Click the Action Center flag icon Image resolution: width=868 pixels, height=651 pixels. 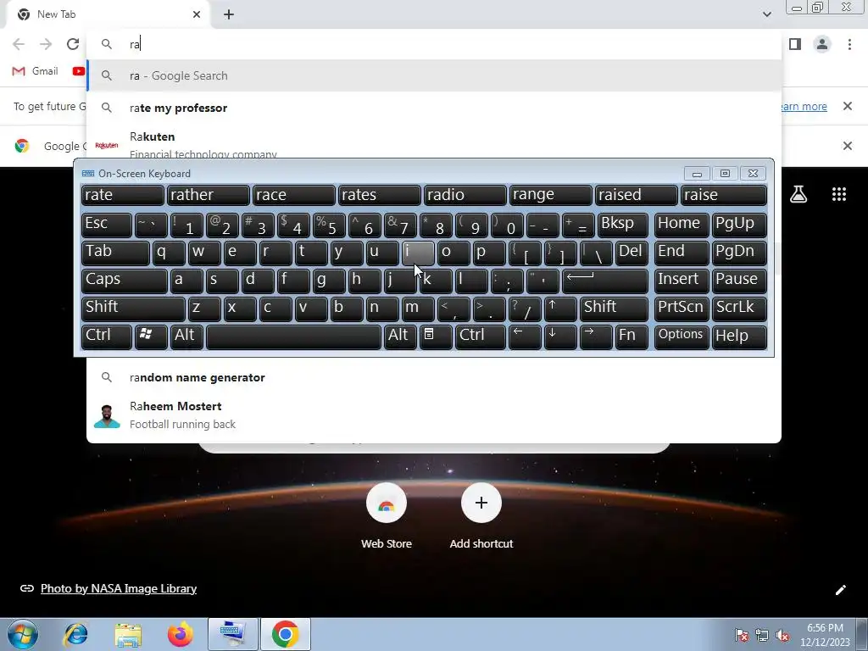[x=741, y=635]
